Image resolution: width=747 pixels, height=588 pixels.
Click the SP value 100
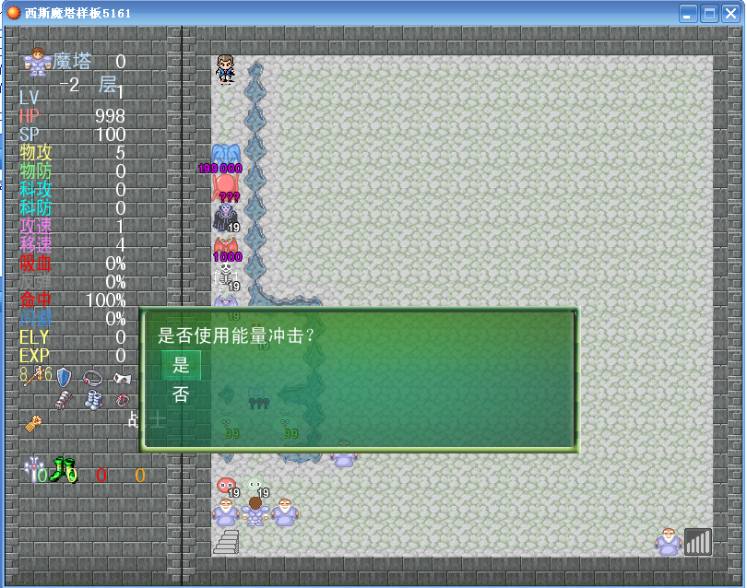click(111, 135)
